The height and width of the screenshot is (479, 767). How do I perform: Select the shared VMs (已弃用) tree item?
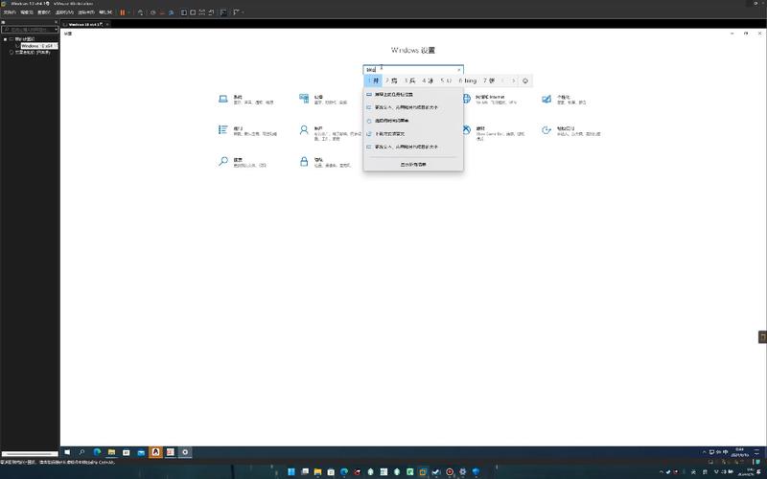tap(31, 52)
